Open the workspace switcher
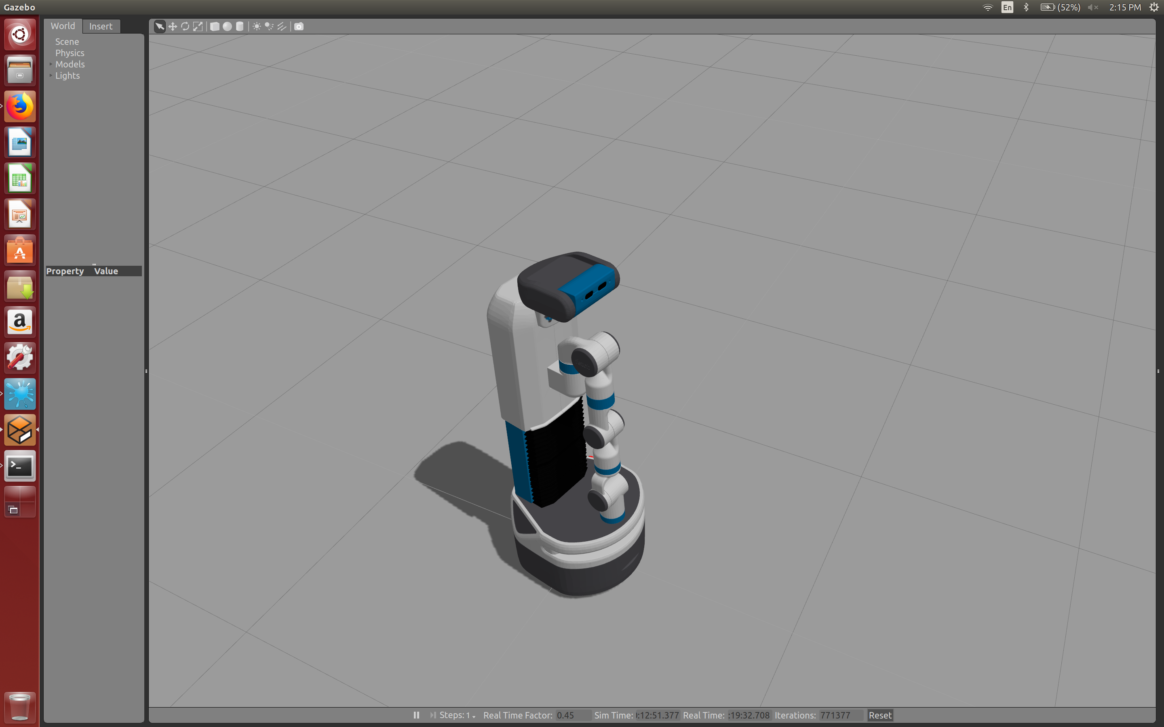This screenshot has width=1164, height=727. [20, 502]
